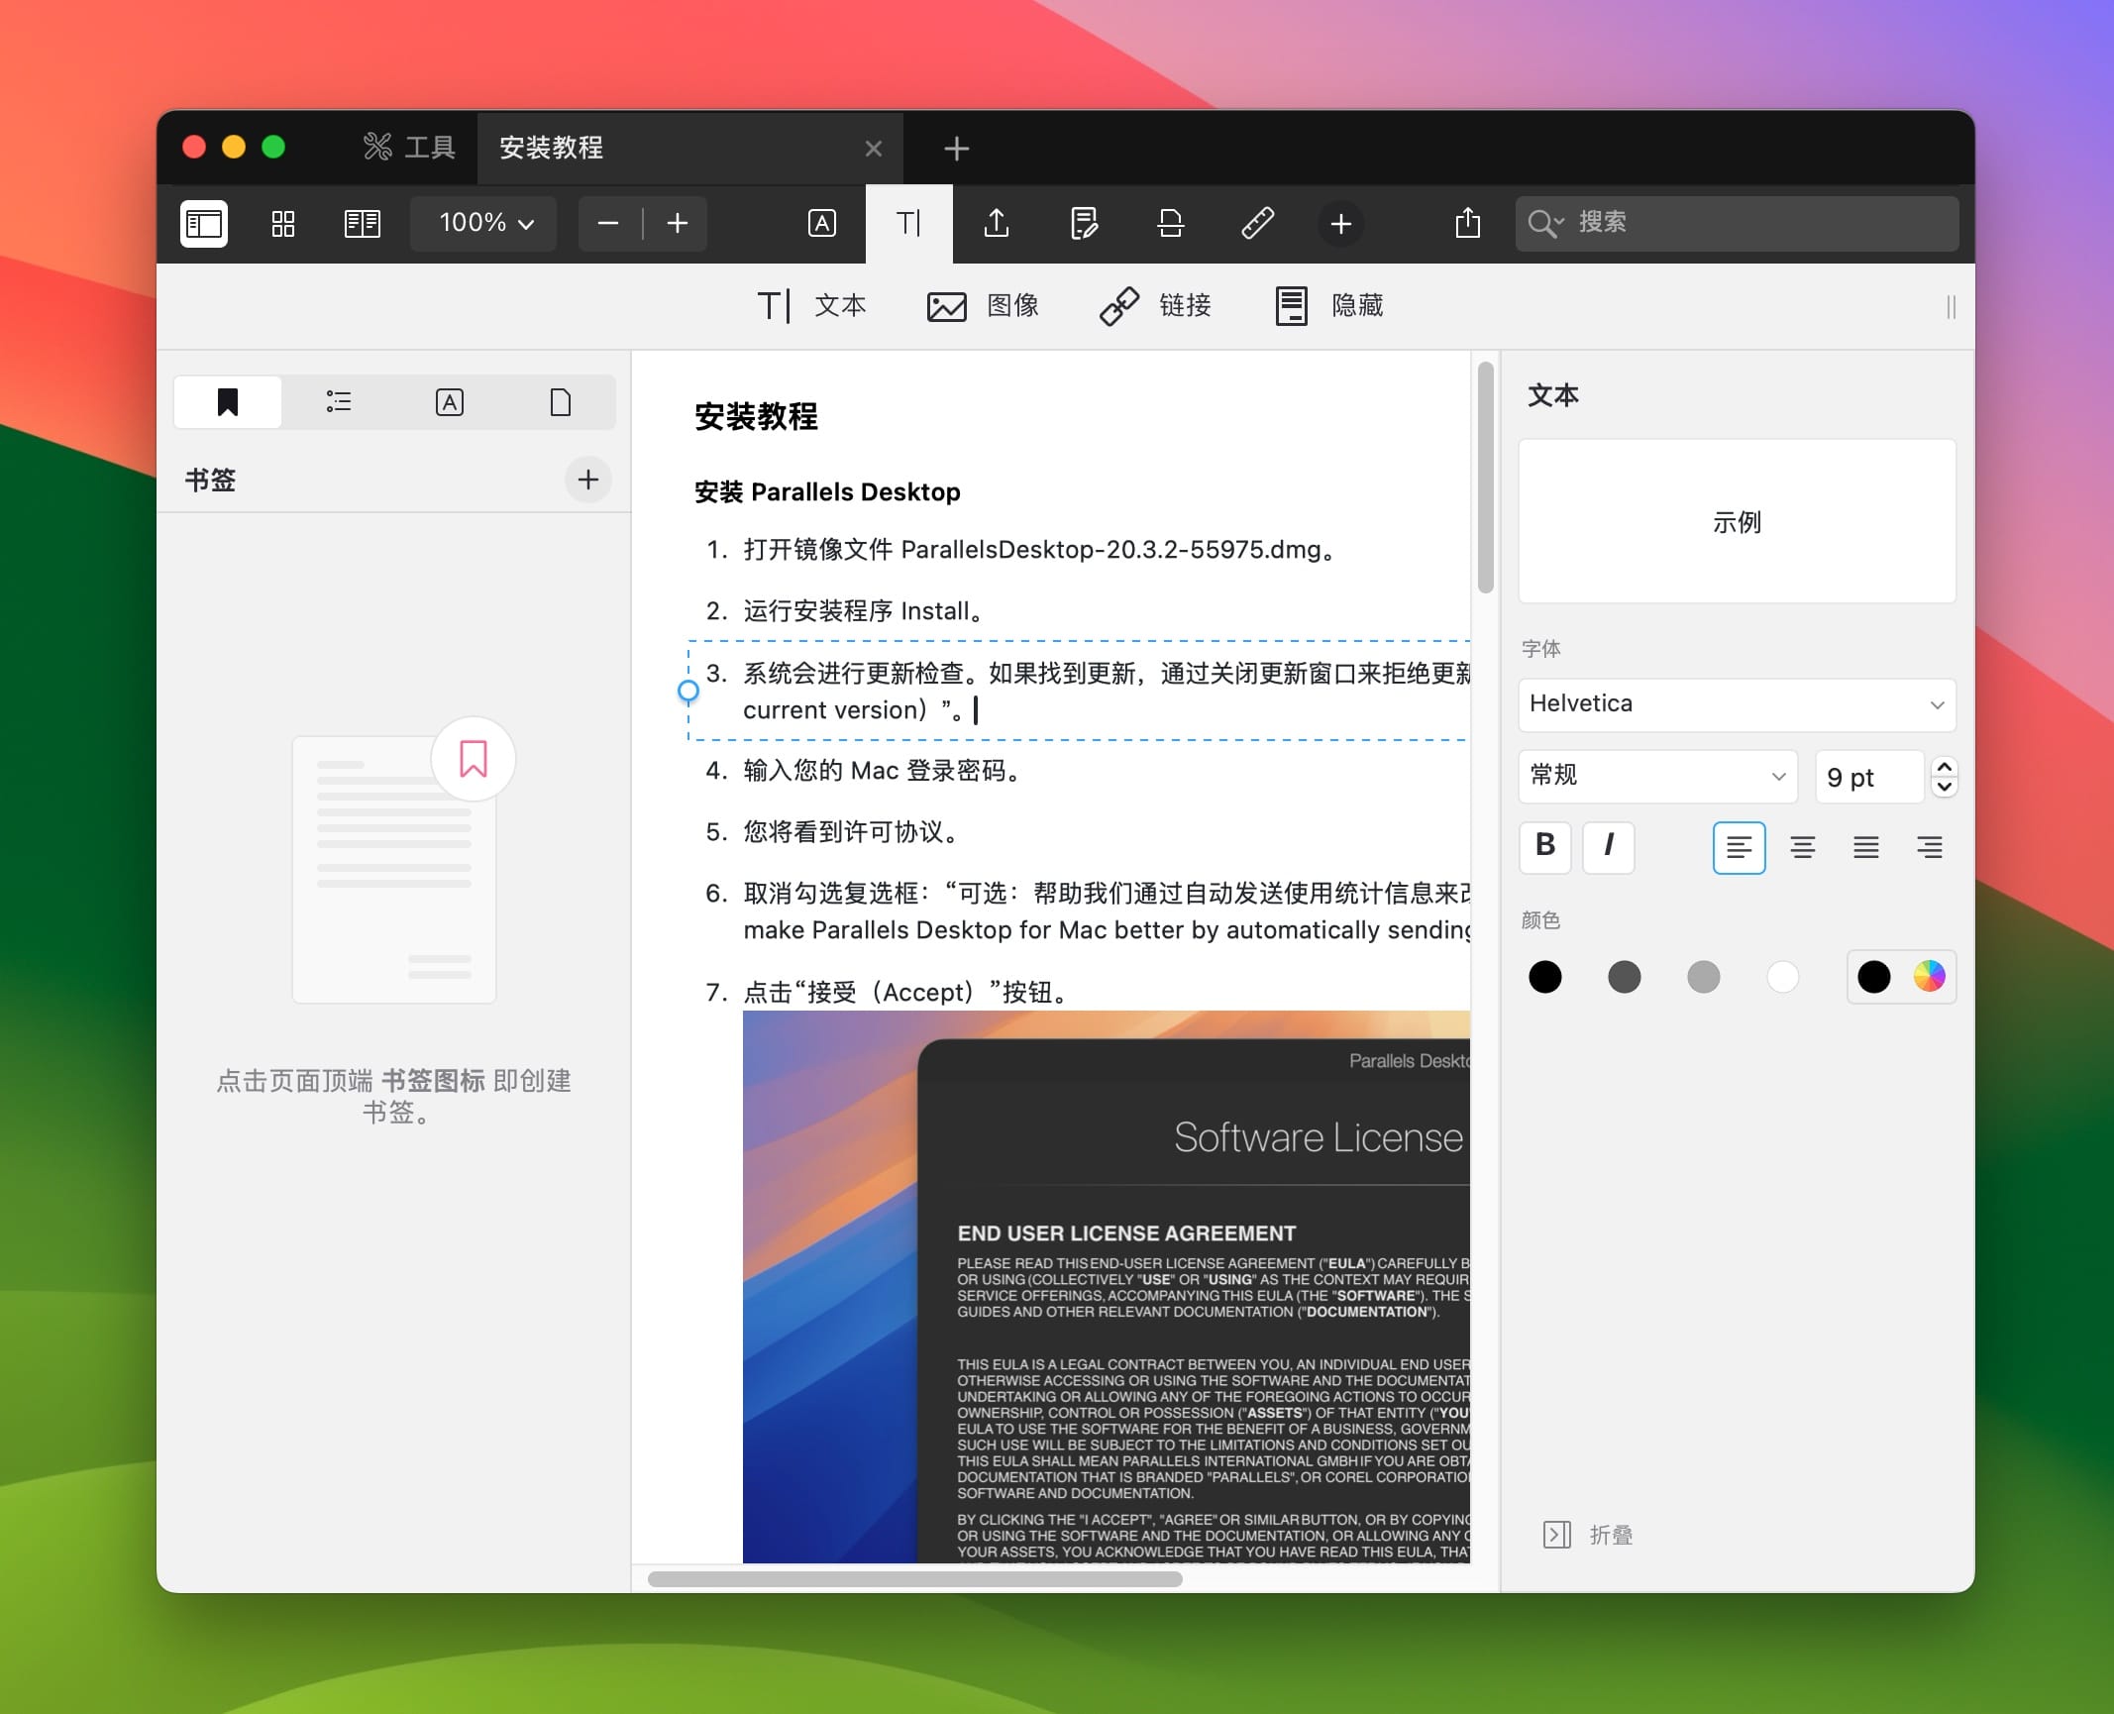Open the 常规 font style dropdown

point(1658,776)
